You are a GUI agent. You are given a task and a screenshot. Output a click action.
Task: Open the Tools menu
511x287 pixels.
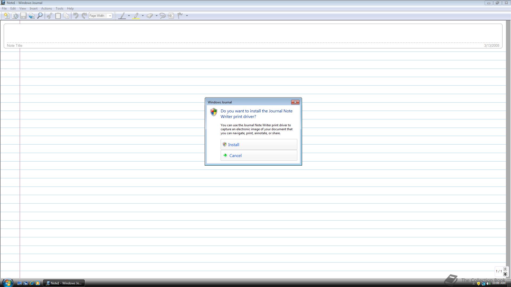pos(59,9)
